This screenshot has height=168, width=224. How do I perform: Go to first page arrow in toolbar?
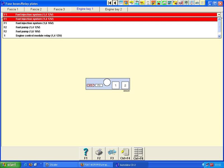click(109, 3)
